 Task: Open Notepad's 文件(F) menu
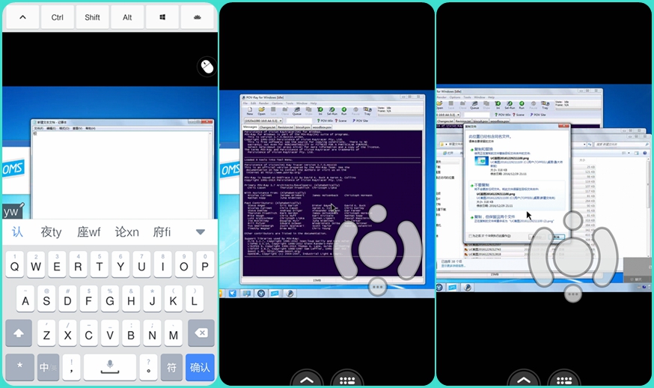(x=38, y=129)
